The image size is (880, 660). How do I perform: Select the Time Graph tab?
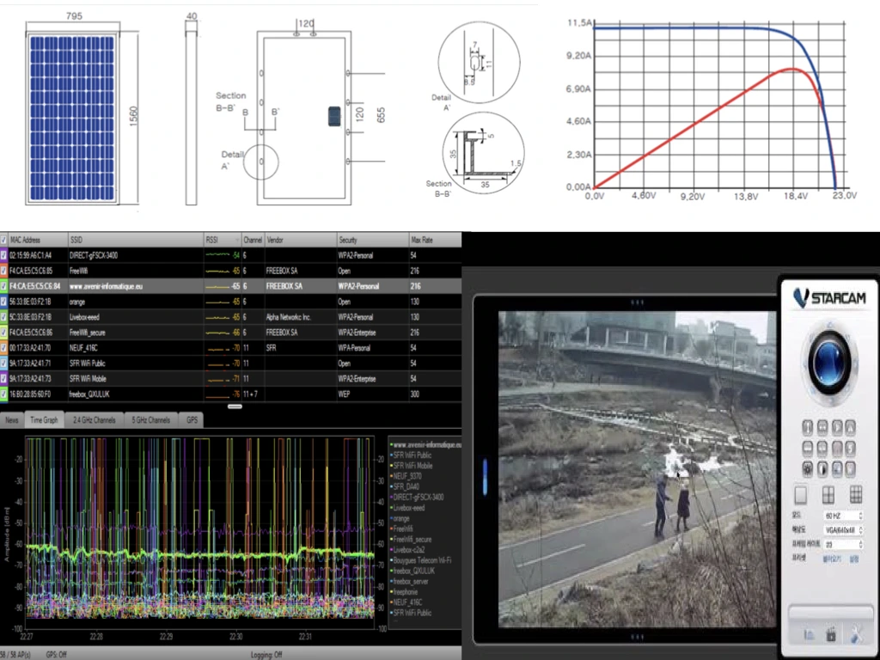coord(44,420)
